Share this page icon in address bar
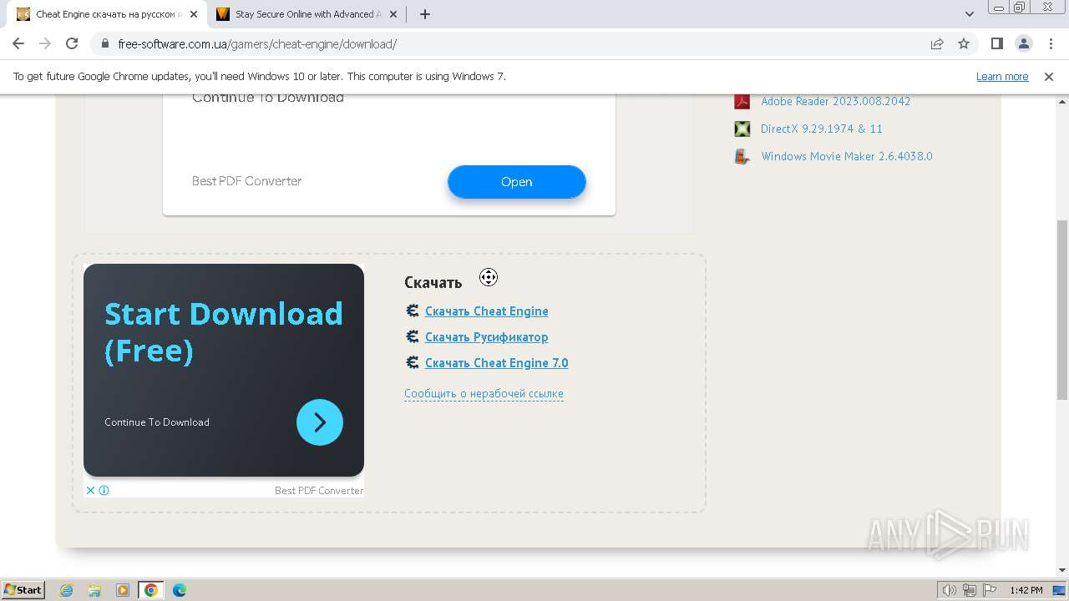 pos(937,43)
